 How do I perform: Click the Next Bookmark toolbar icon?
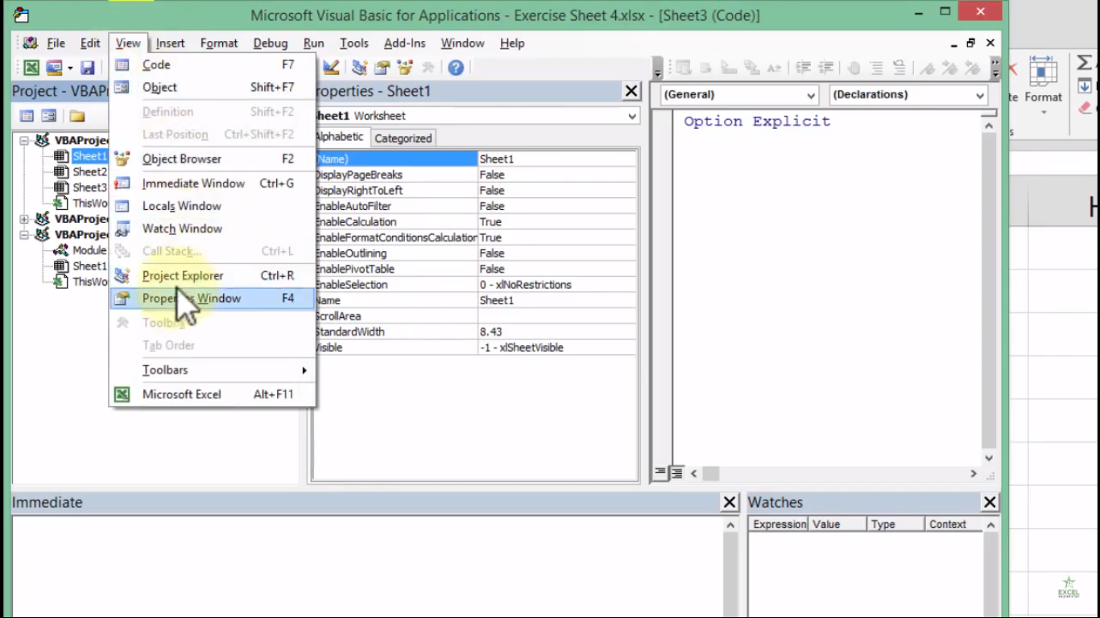[950, 68]
